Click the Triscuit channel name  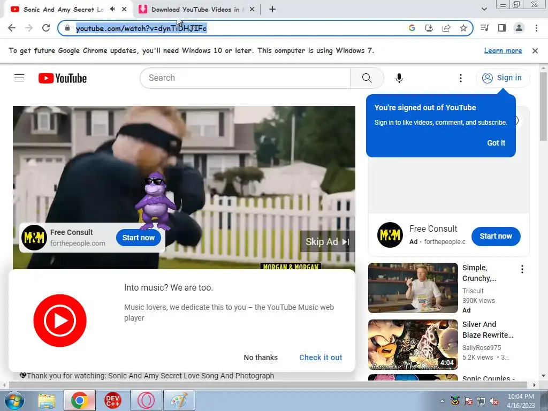(x=473, y=291)
